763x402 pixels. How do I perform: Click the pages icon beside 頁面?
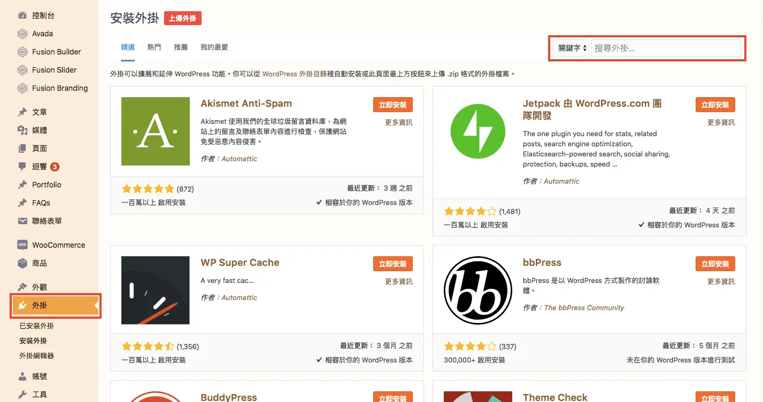pos(22,148)
